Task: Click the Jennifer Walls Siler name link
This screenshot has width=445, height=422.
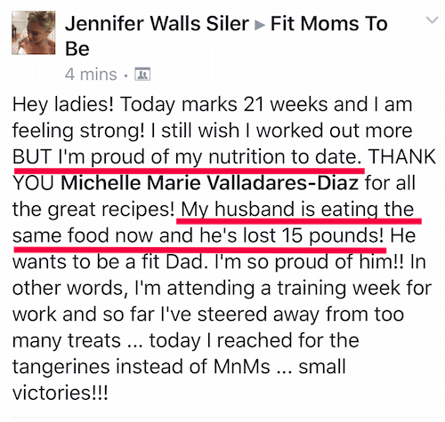Action: point(157,23)
